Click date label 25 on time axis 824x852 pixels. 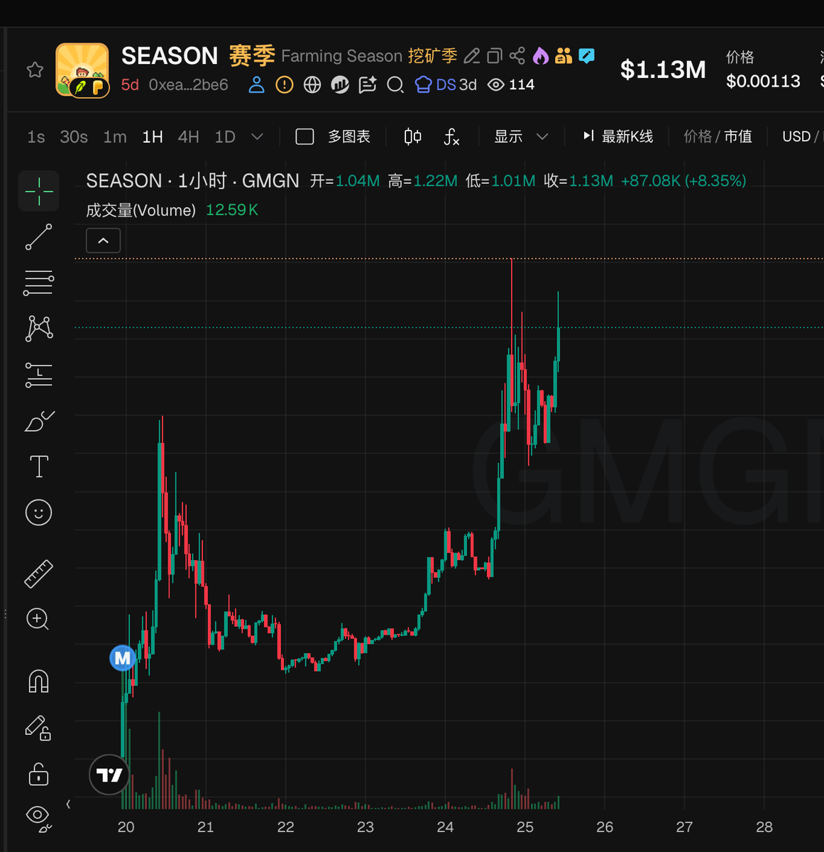[x=525, y=827]
